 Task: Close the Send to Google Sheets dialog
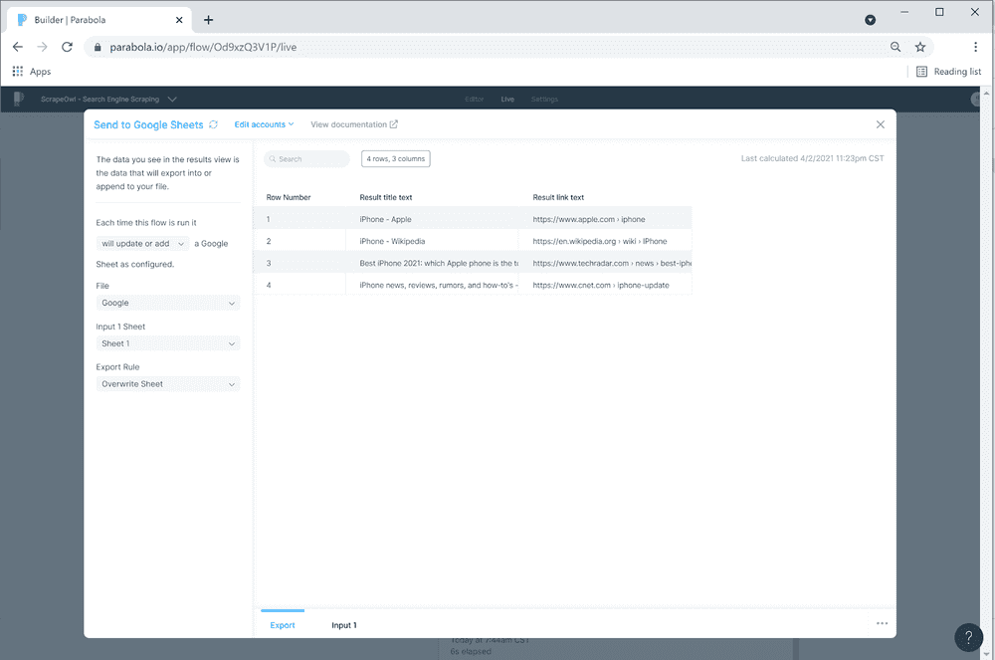coord(881,124)
